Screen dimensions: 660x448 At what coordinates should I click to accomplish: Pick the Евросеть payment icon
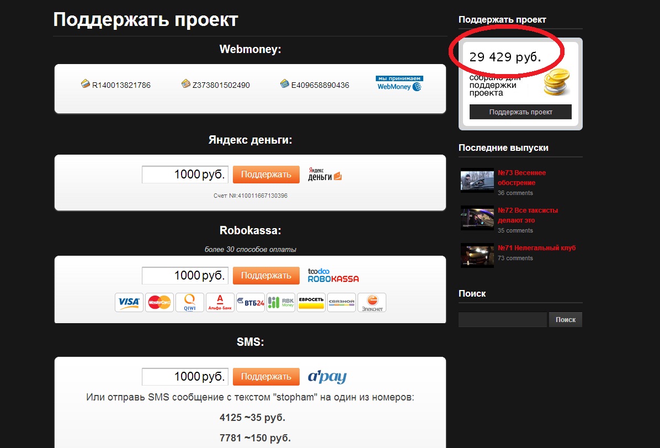point(311,302)
